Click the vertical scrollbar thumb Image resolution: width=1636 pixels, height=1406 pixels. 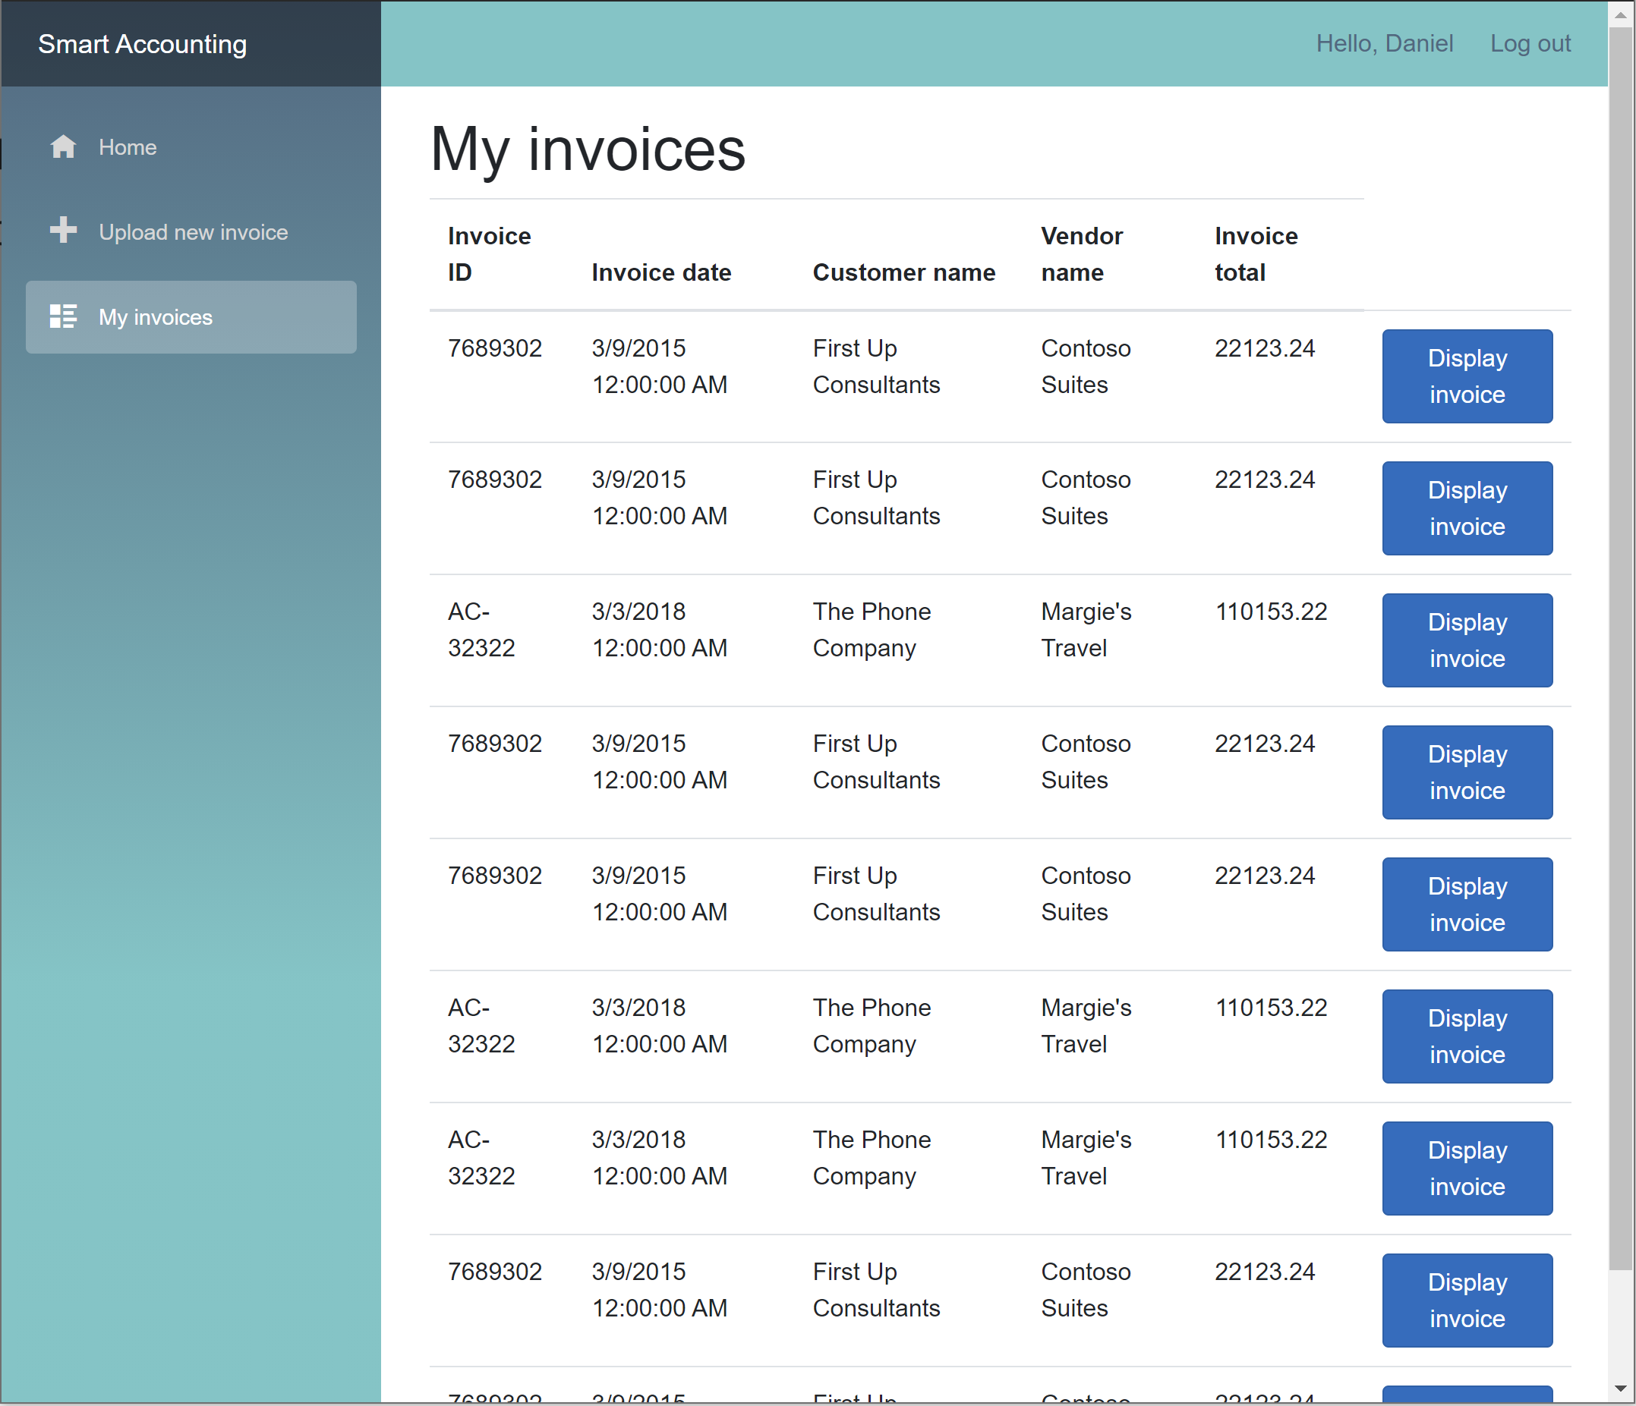1621,647
